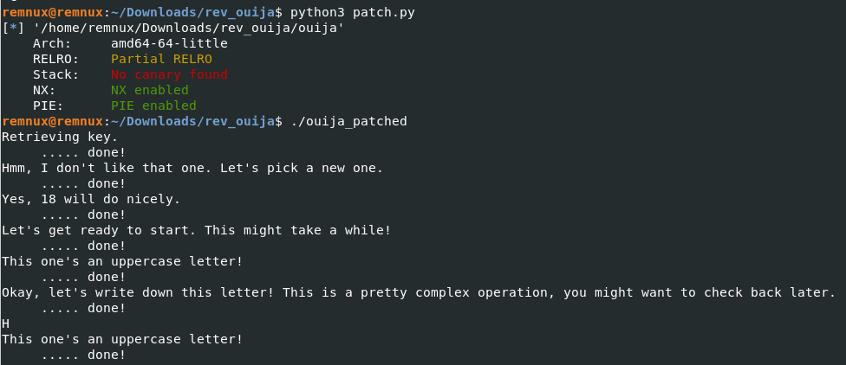Click the "Let's get ready to start" line
This screenshot has height=365, width=846.
click(x=196, y=230)
